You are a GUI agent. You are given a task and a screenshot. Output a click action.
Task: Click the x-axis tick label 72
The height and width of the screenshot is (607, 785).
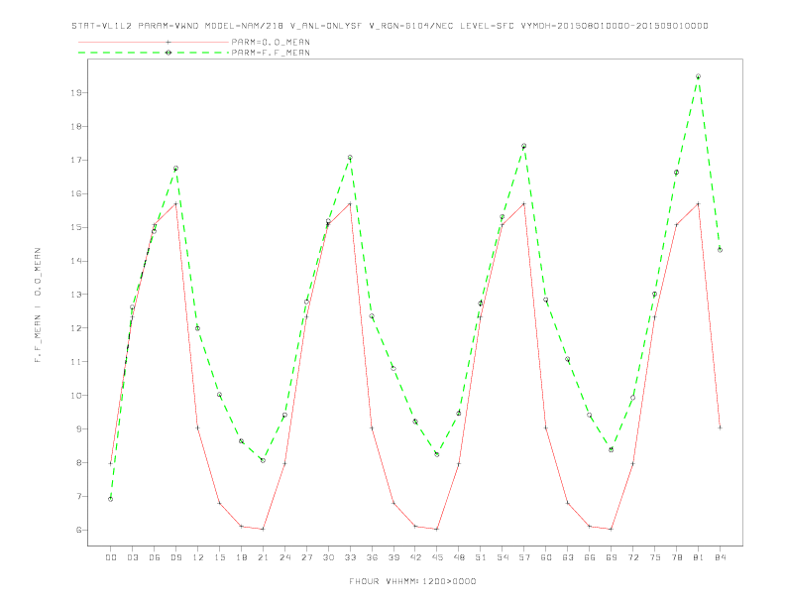coord(632,557)
